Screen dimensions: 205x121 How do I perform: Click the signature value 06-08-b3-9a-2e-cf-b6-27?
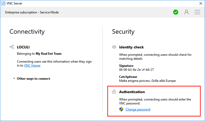[x=137, y=70]
